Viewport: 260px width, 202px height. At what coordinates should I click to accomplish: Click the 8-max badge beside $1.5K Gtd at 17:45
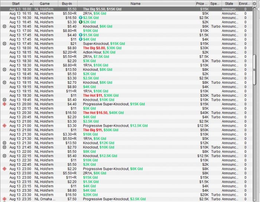pos(81,35)
